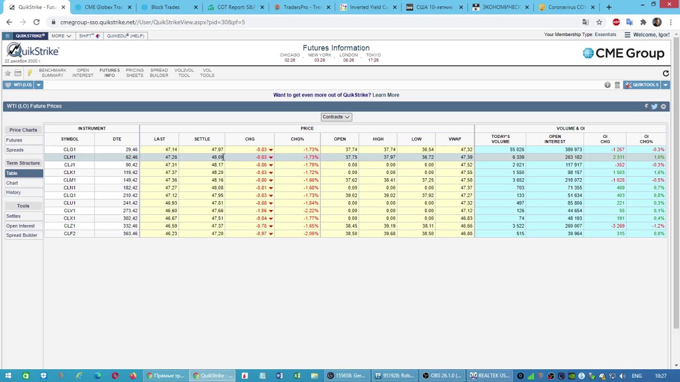Click the lightning icon in Future Prices header
Screen dimensions: 680x382
646,106
